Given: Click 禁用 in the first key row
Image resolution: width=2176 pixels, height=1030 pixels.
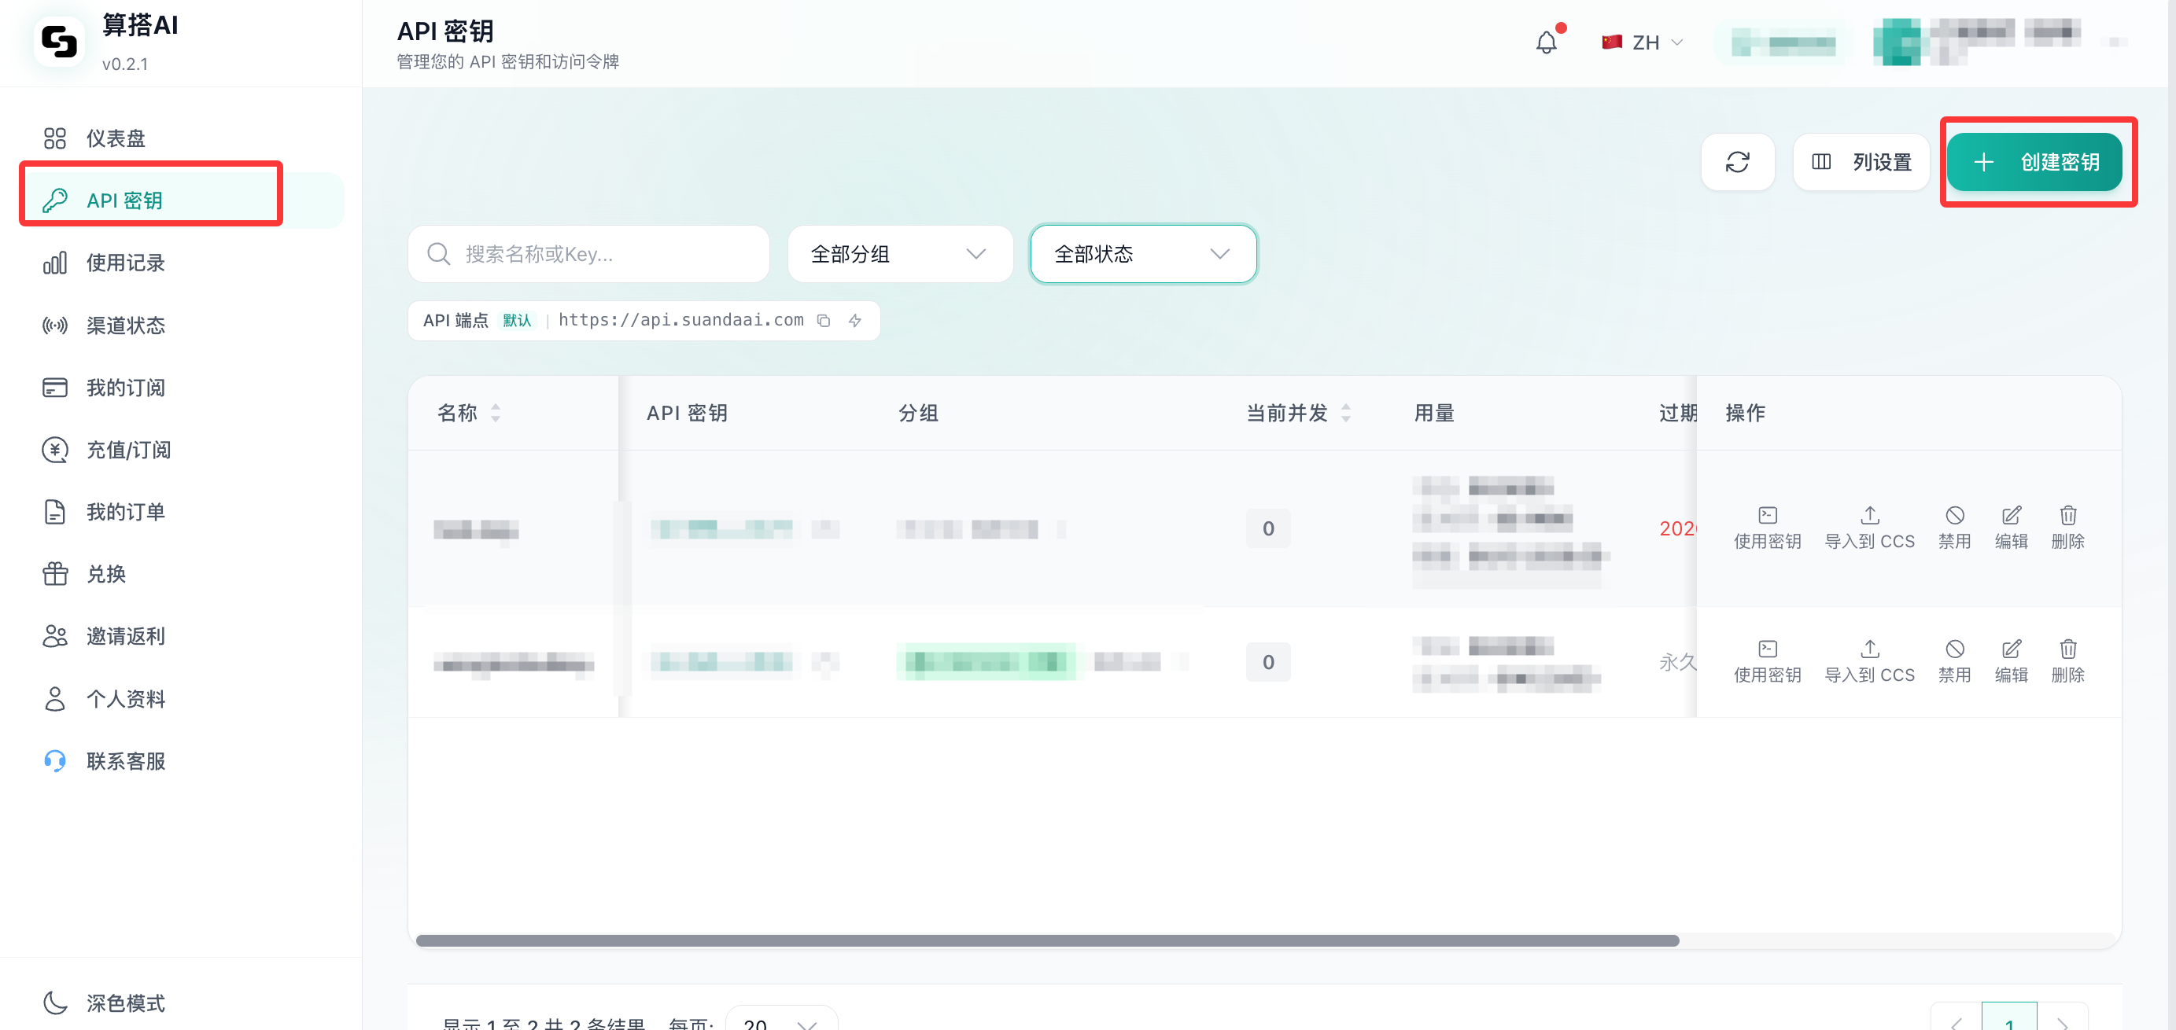Looking at the screenshot, I should [1954, 528].
